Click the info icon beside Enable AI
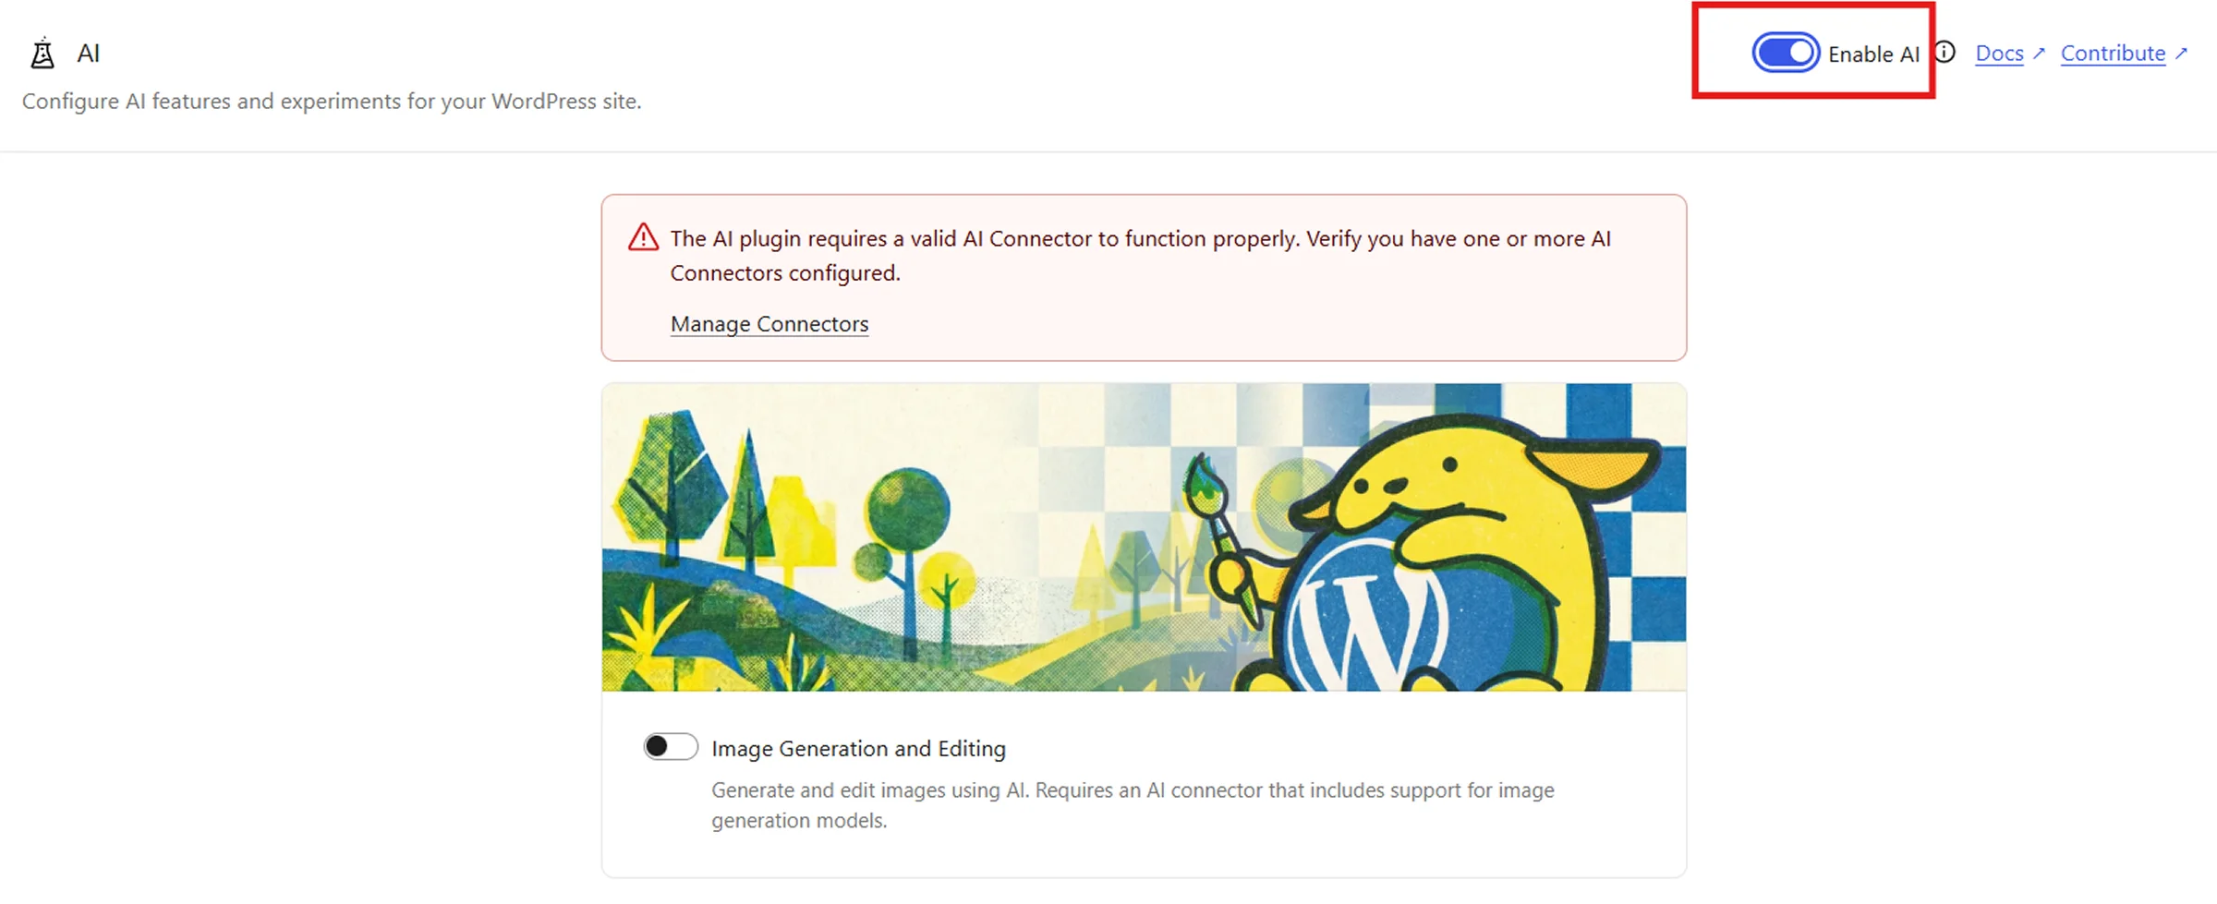 (x=1944, y=53)
